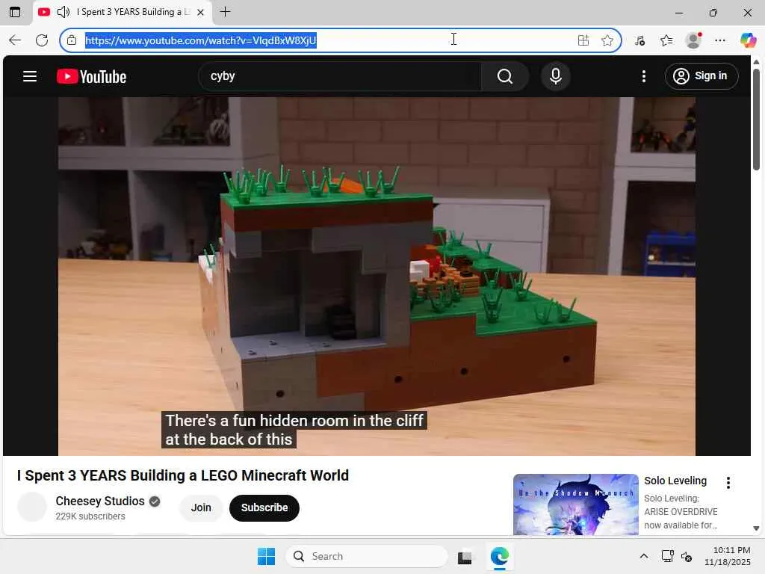Click the Solo Leveling ad description text
This screenshot has height=574, width=765.
[681, 511]
